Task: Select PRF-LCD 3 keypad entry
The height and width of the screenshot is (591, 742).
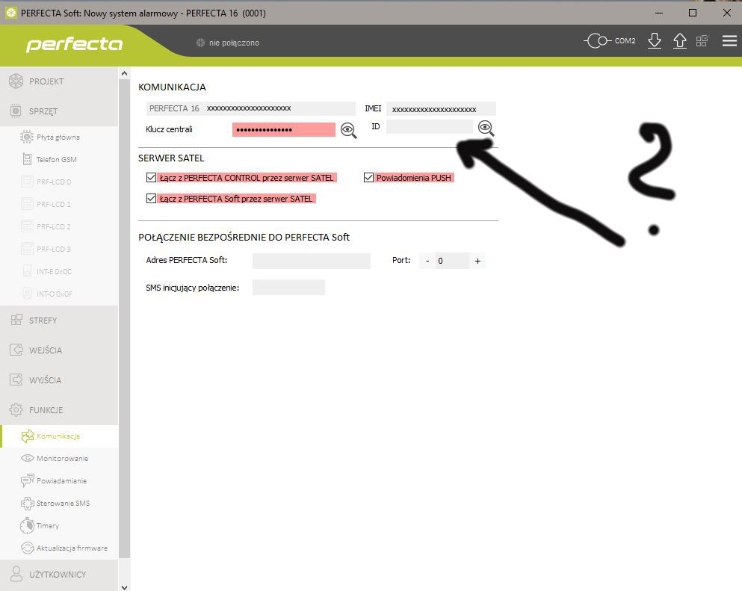Action: (59, 249)
